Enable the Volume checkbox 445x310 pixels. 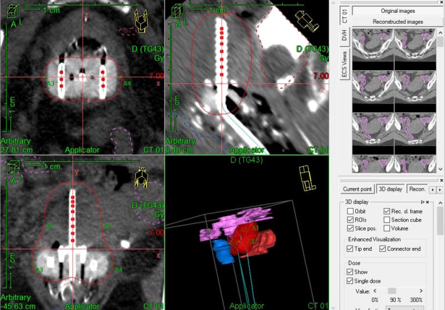pyautogui.click(x=386, y=228)
